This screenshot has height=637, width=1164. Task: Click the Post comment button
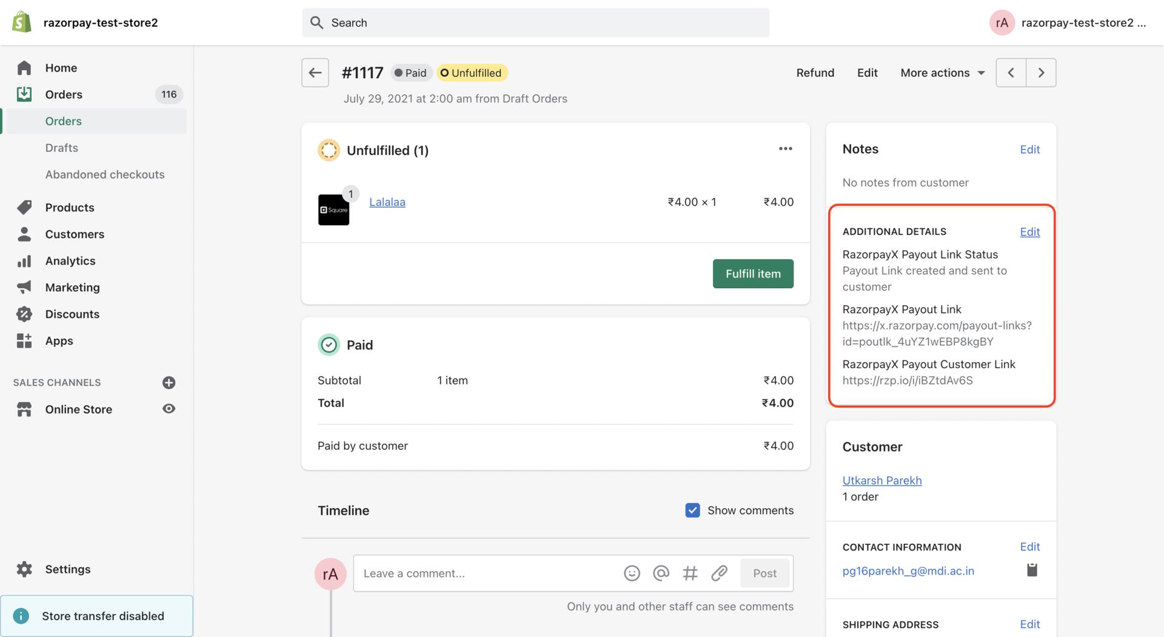[x=764, y=573]
